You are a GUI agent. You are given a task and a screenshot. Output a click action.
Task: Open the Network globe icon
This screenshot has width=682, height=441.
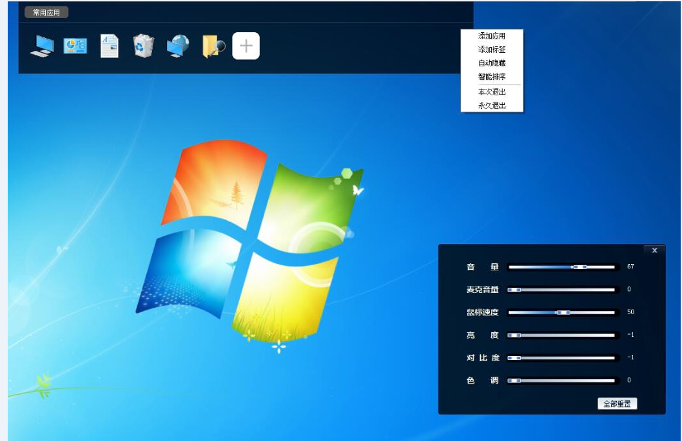(x=178, y=46)
